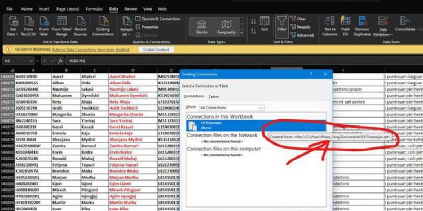Select the LP Punonjes connection
Viewport: 423px width, 211px height.
click(x=256, y=125)
